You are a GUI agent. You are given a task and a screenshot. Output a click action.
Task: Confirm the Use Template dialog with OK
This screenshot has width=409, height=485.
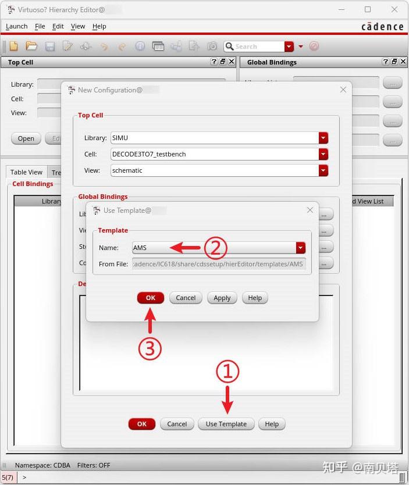click(151, 298)
